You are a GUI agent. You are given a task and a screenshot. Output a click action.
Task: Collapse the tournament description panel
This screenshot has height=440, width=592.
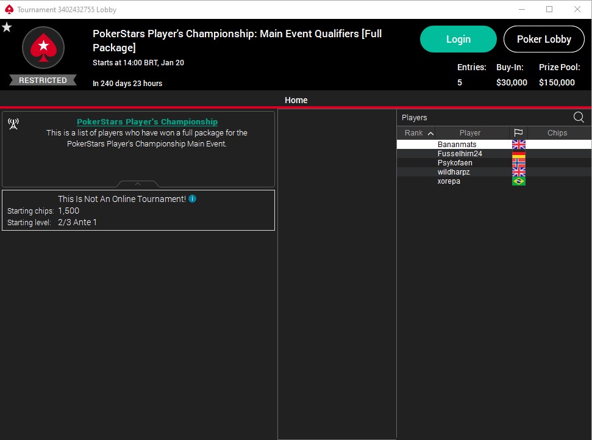138,184
